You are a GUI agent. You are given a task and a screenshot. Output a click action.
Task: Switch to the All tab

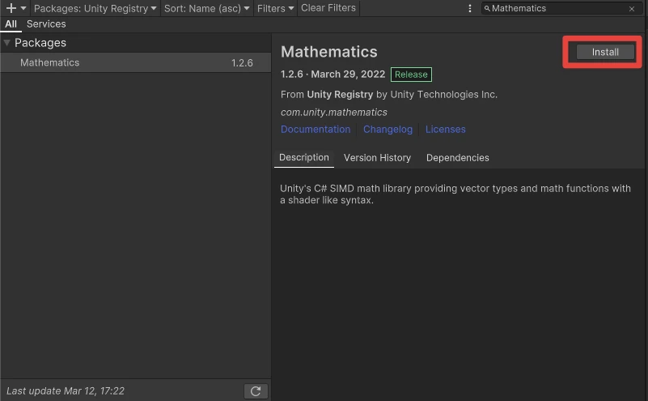pos(11,24)
